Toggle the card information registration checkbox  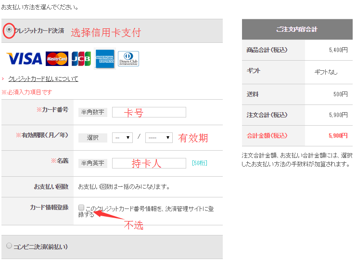pyautogui.click(x=81, y=208)
